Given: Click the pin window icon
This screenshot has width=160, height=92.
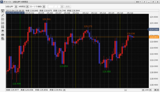Looking at the screenshot, I should [144, 2].
